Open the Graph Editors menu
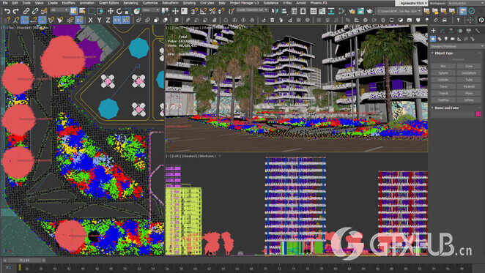 tap(108, 3)
